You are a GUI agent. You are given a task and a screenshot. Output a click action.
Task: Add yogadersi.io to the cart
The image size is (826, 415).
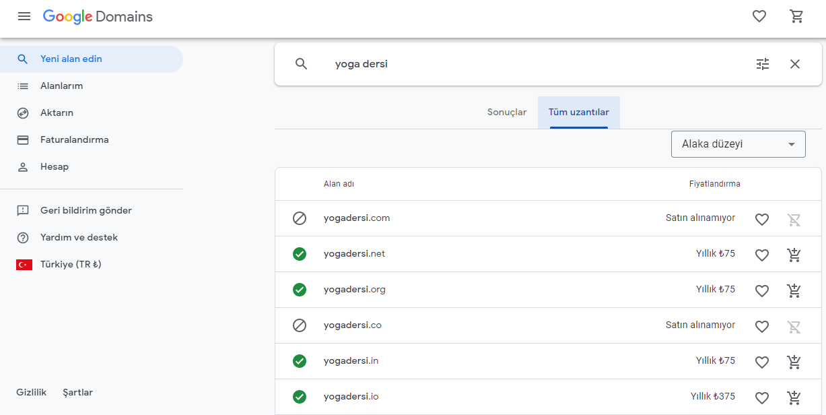(x=794, y=397)
